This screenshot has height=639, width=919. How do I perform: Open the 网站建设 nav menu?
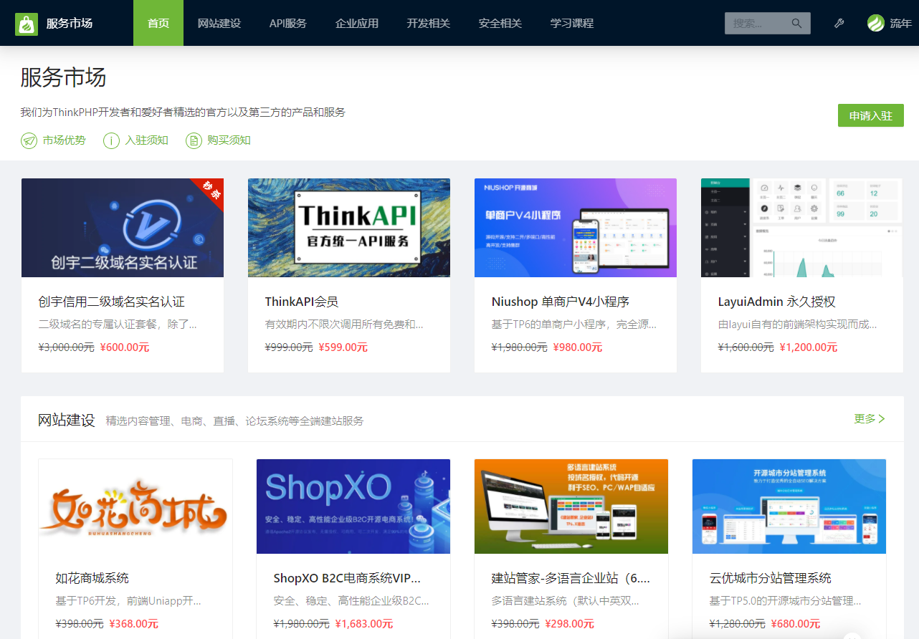pyautogui.click(x=219, y=23)
